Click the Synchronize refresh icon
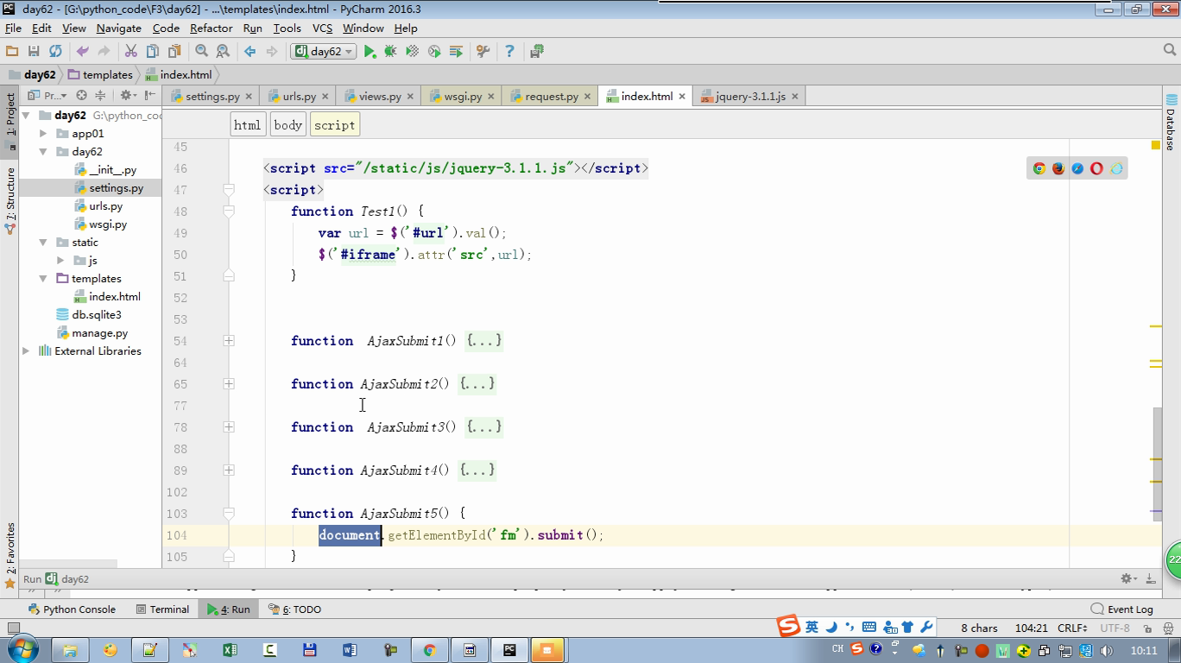 [x=55, y=52]
